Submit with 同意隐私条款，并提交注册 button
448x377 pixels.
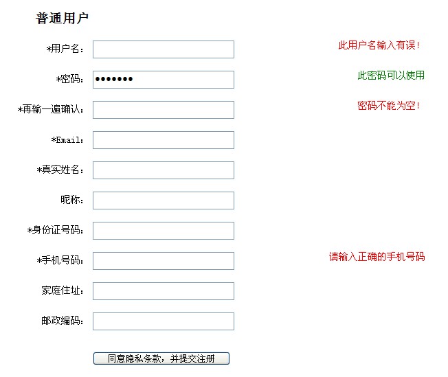pyautogui.click(x=161, y=358)
